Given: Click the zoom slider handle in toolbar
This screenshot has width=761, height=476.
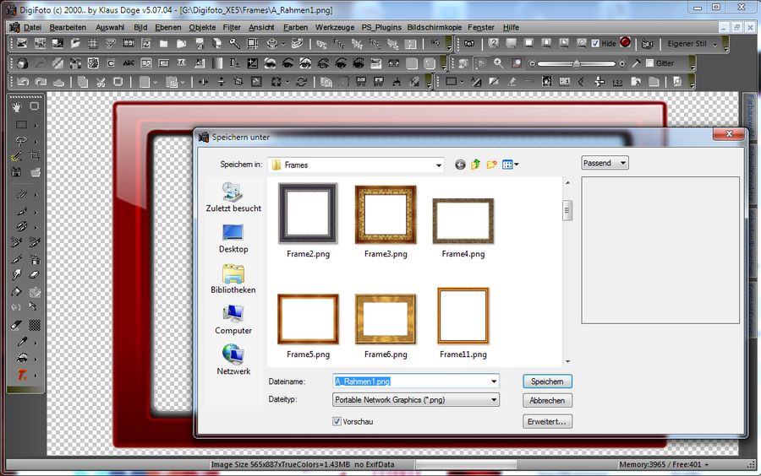Looking at the screenshot, I should (x=576, y=63).
